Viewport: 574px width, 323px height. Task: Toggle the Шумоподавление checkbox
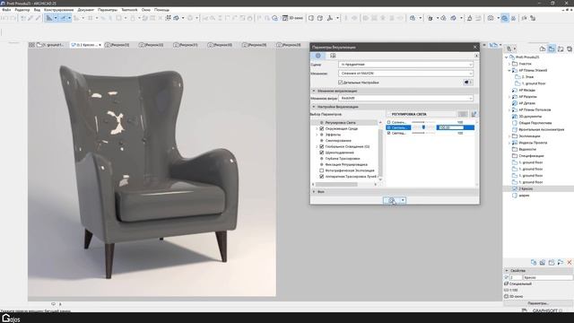click(321, 153)
